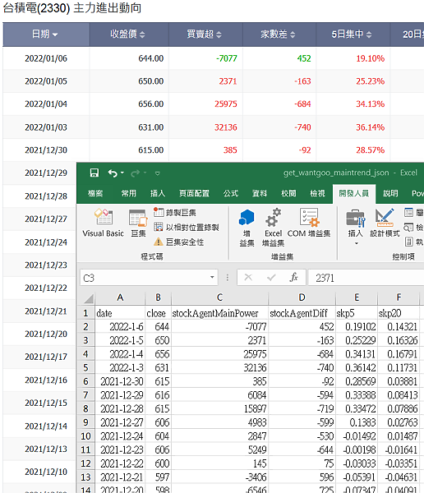The height and width of the screenshot is (493, 424).
Task: Click cell stockAgentMainPower header
Action: pyautogui.click(x=219, y=313)
